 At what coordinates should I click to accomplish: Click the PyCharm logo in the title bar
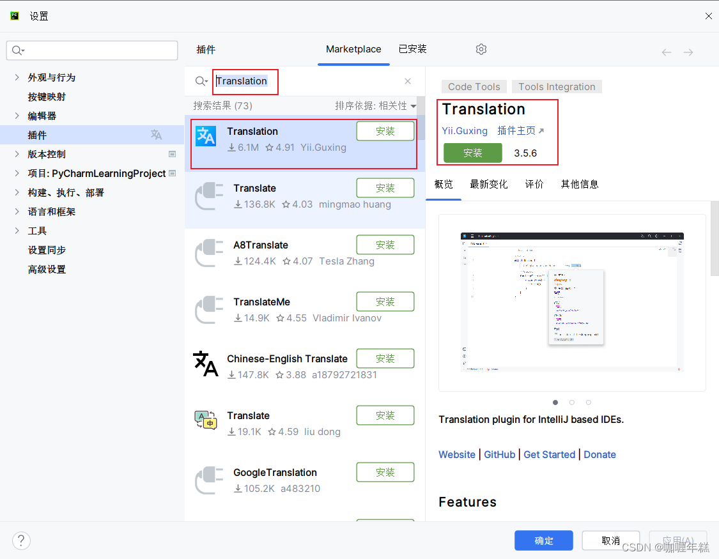pyautogui.click(x=15, y=16)
